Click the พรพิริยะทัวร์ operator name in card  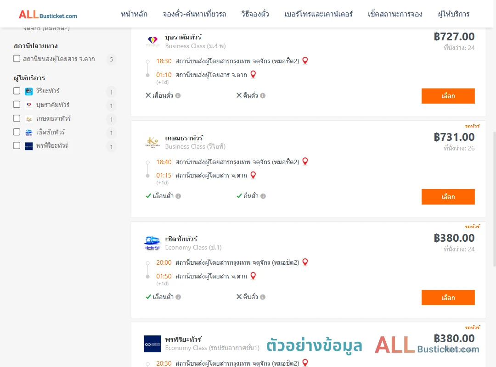coord(183,339)
